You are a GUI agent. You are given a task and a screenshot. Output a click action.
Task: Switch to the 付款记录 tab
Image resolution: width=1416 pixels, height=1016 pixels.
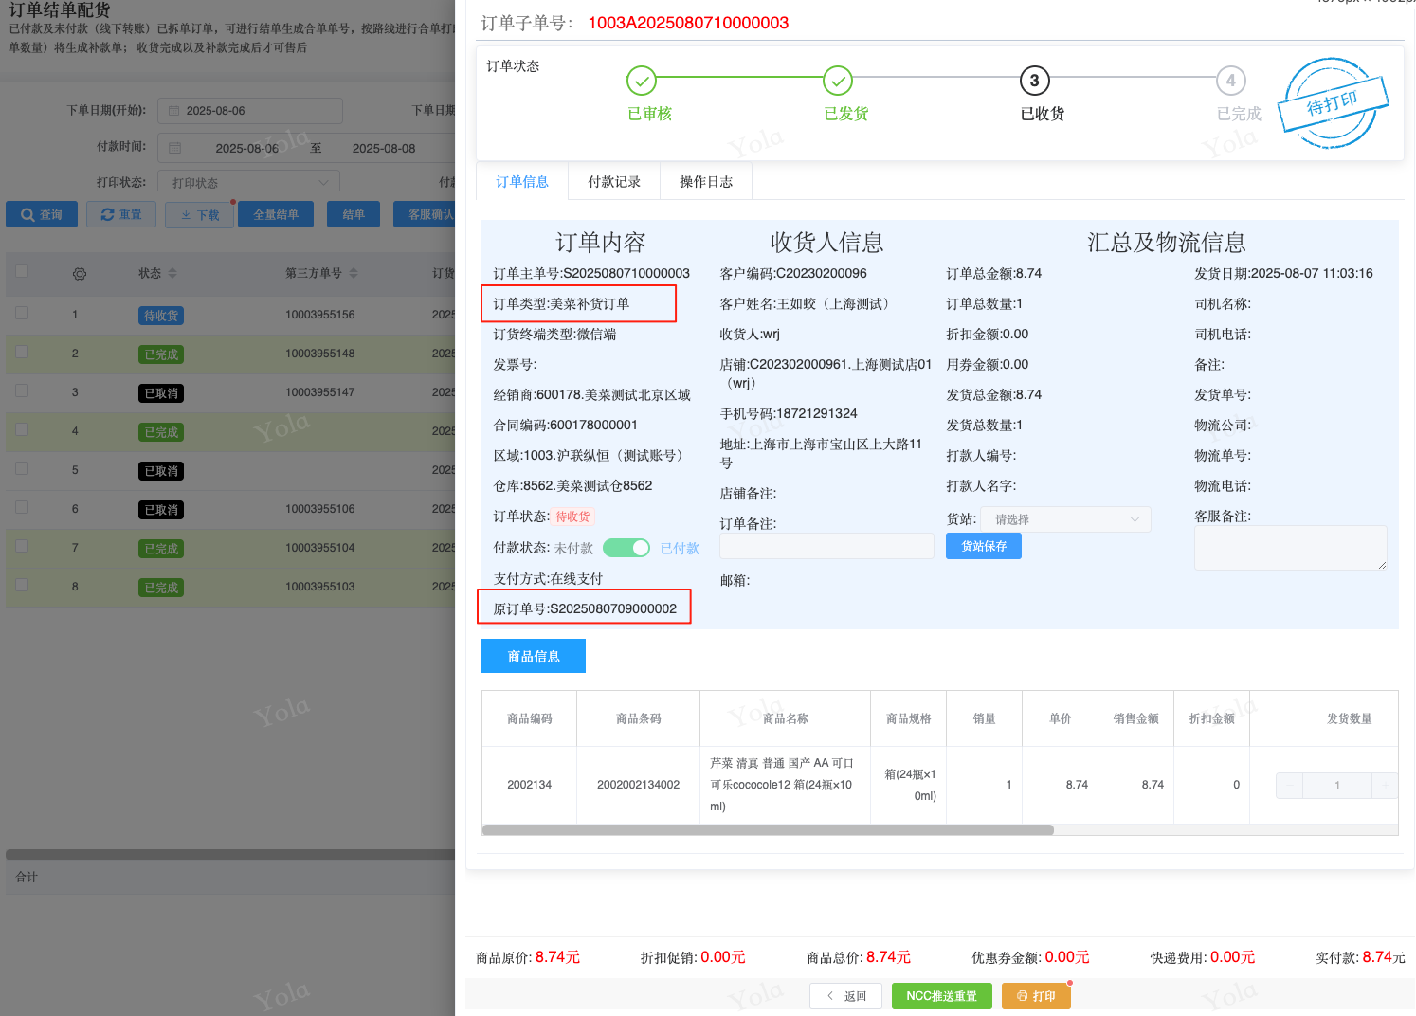[614, 182]
